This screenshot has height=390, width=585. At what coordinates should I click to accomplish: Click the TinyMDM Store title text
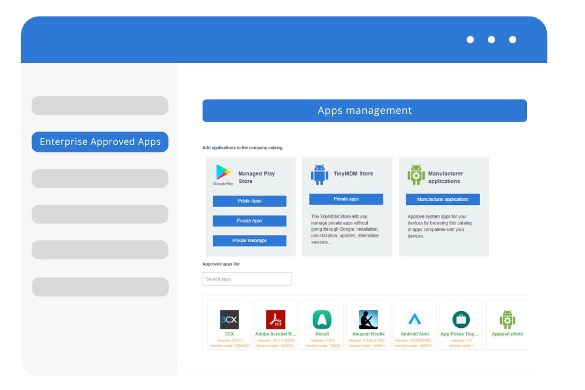coord(353,173)
